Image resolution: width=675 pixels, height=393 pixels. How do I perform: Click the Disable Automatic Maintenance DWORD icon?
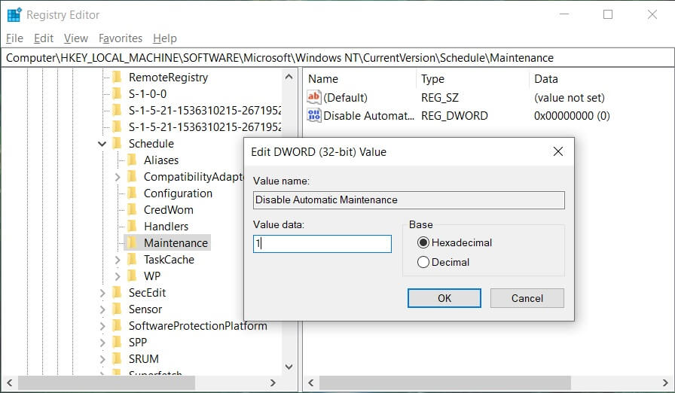point(314,116)
